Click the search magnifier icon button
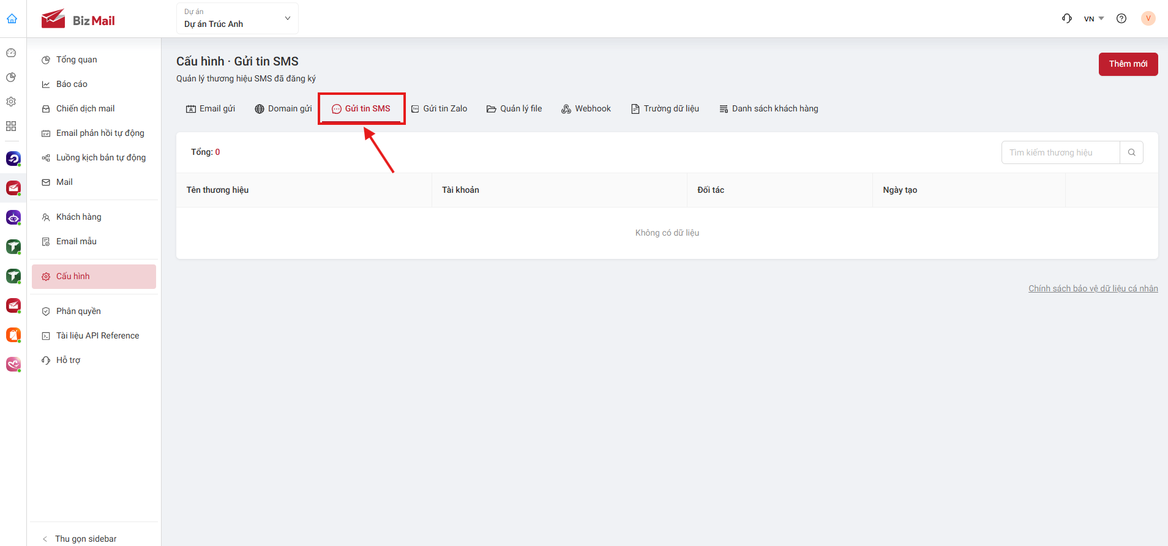Screen dimensions: 1168x546 pos(1132,152)
